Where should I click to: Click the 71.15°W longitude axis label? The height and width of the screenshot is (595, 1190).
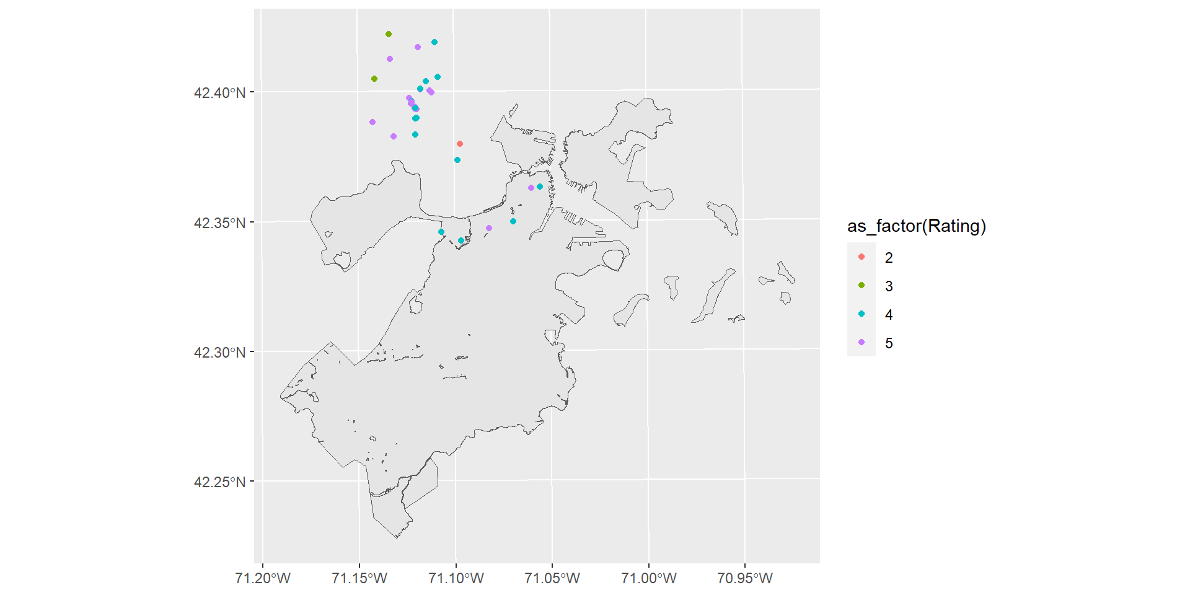pyautogui.click(x=359, y=578)
